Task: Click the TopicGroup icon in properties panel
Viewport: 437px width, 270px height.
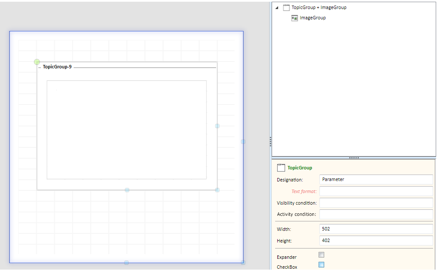Action: pos(281,168)
